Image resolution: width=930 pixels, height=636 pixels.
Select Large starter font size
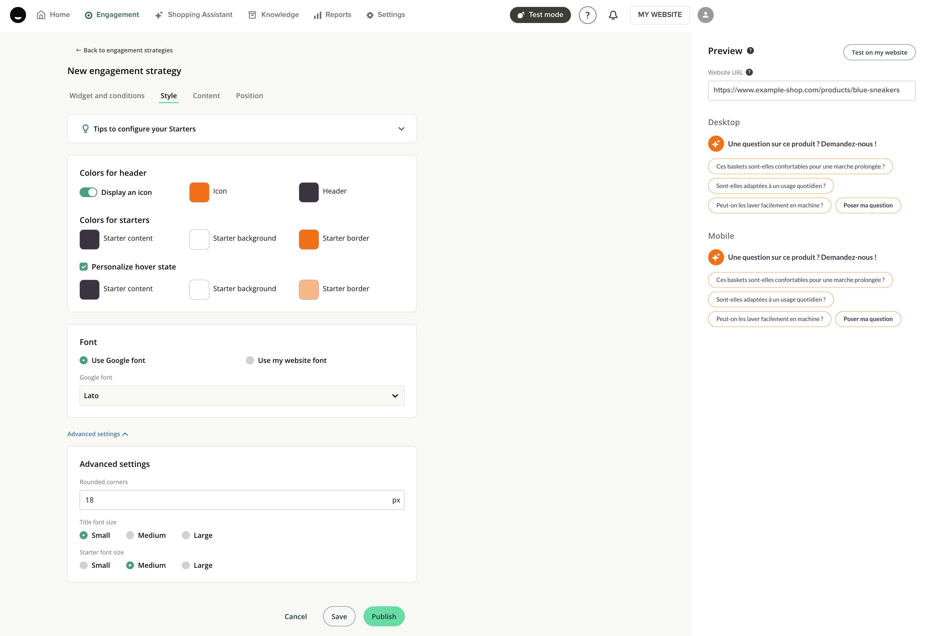186,565
